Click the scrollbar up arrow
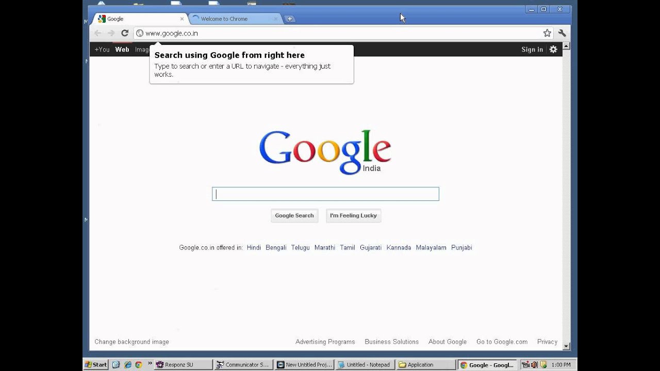The width and height of the screenshot is (660, 371). (x=567, y=46)
